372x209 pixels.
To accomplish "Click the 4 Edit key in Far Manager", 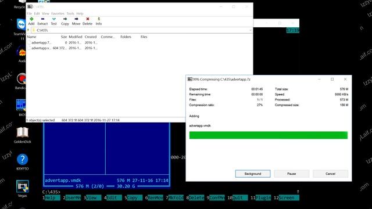I will [113, 197].
